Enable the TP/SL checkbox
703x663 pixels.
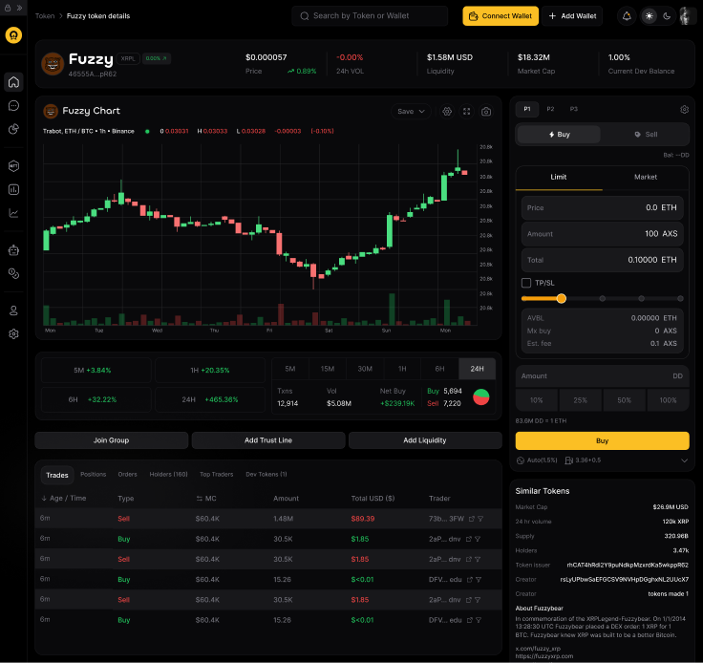[526, 283]
